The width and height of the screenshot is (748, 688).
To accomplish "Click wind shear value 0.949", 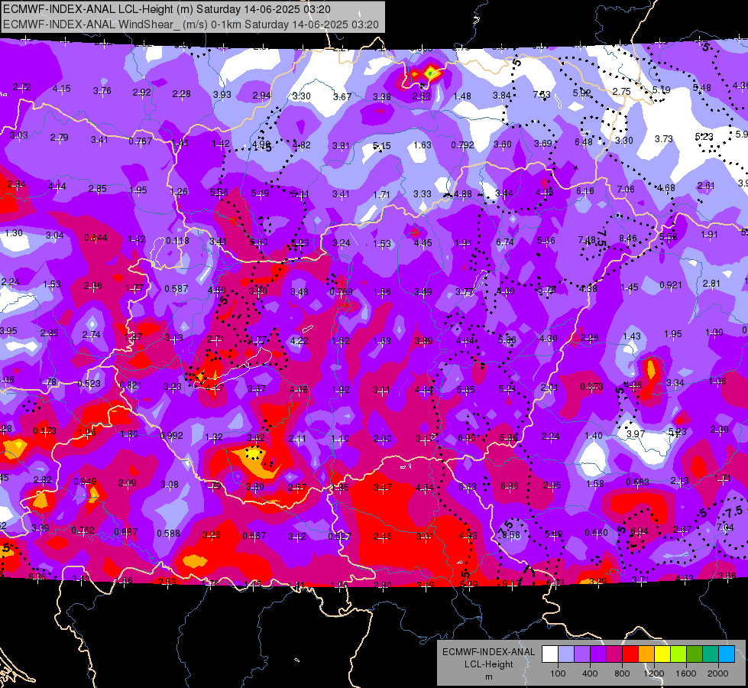I will pos(86,482).
